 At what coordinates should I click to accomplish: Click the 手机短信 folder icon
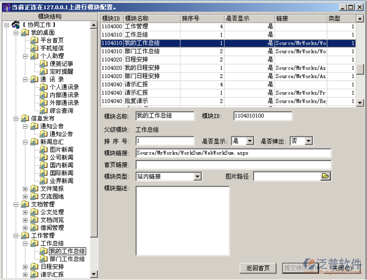click(34, 48)
